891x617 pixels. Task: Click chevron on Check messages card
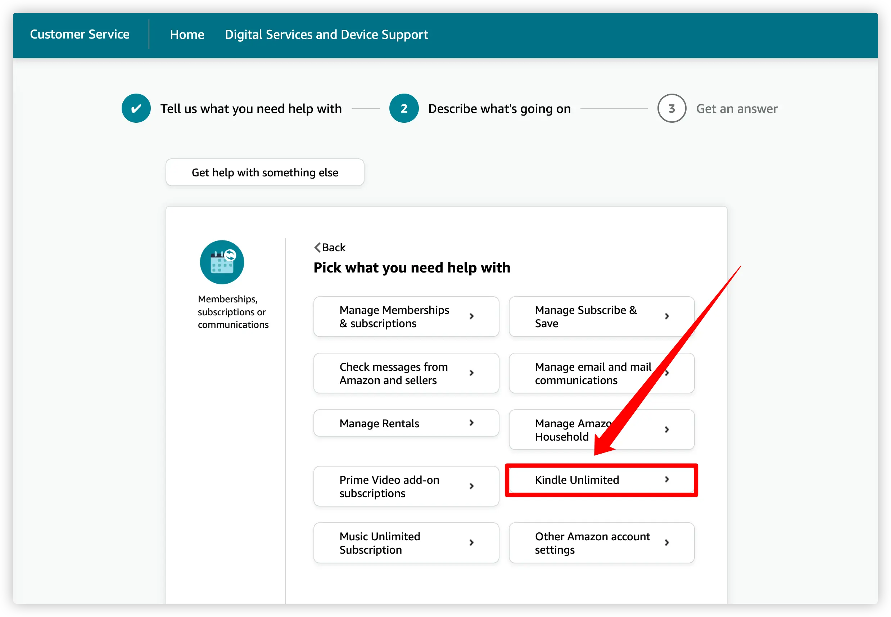pyautogui.click(x=471, y=373)
